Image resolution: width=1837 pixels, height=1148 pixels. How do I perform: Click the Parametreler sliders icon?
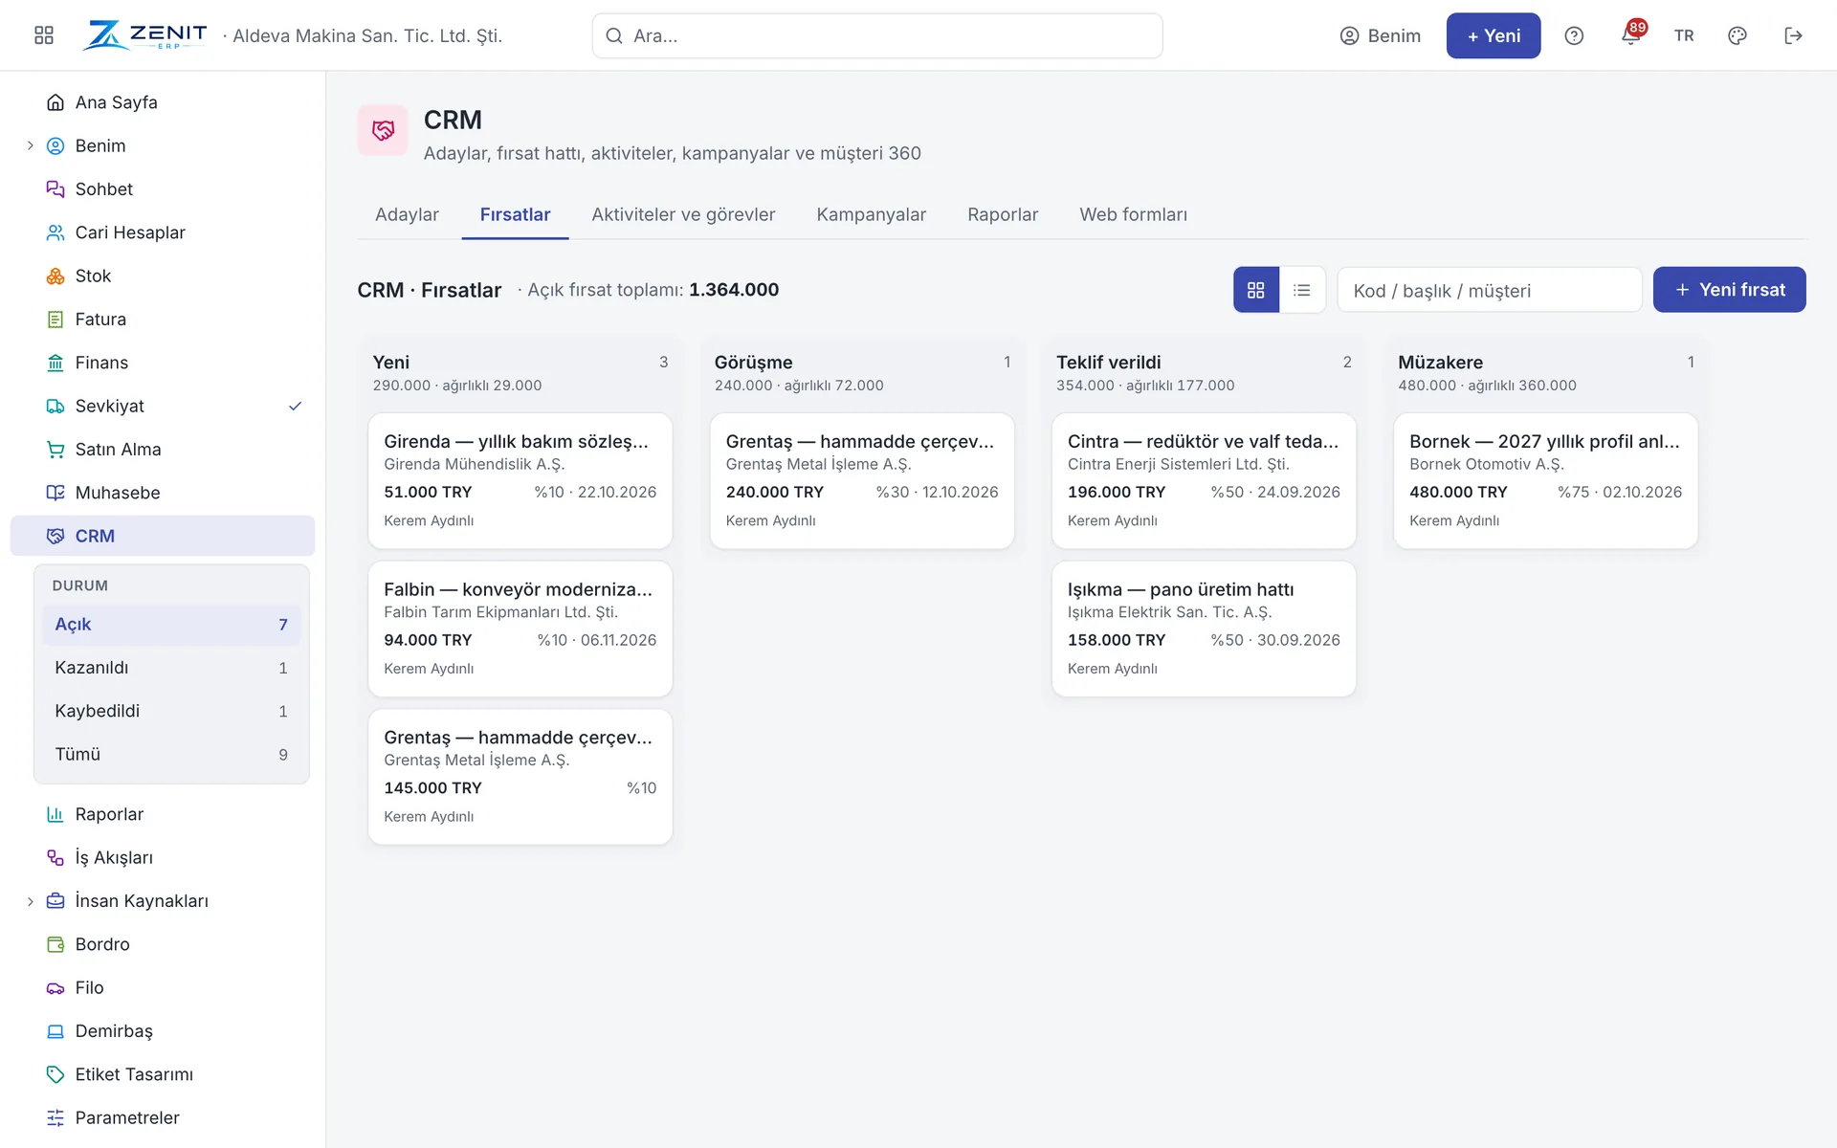(55, 1118)
